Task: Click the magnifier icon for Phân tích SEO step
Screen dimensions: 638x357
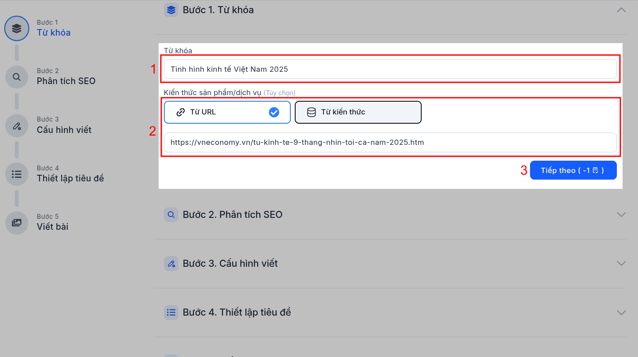Action: click(x=17, y=77)
